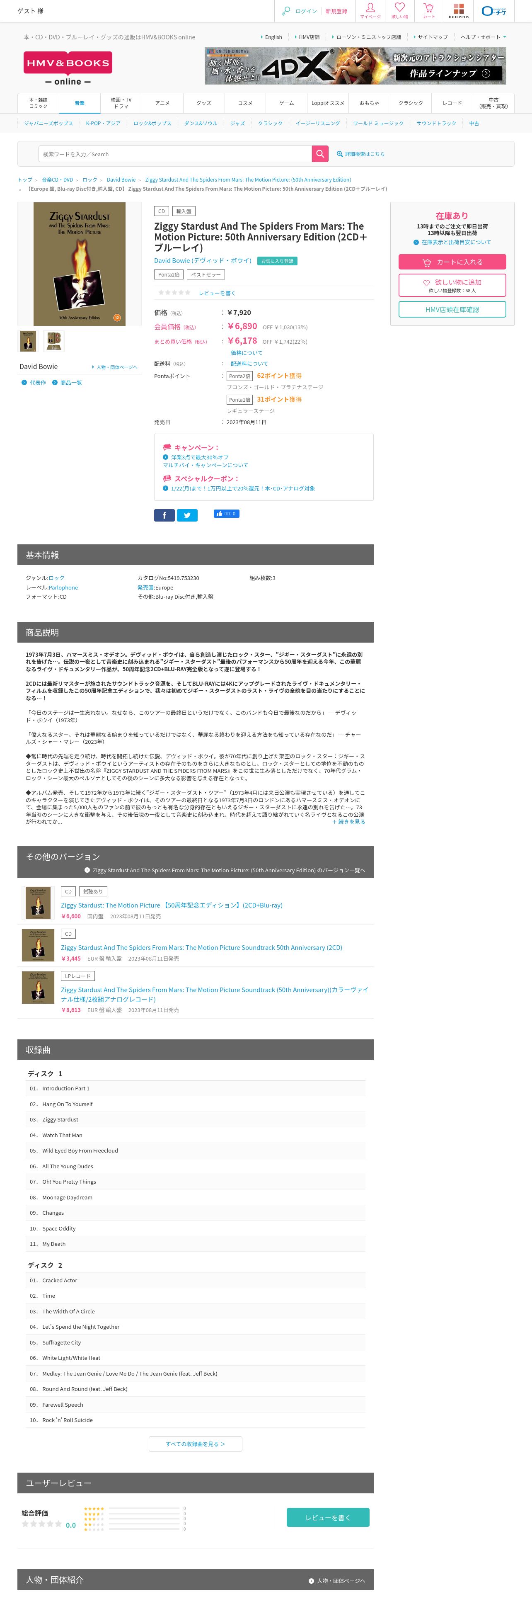Click the mofrecos icon
Viewport: 532px width, 1597px height.
click(x=458, y=10)
